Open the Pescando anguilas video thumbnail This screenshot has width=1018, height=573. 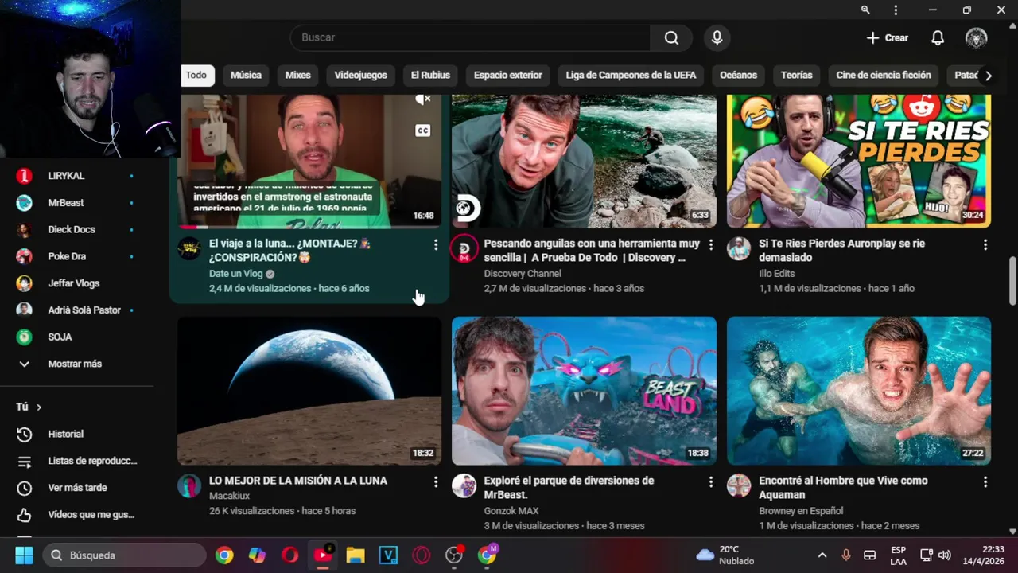584,161
